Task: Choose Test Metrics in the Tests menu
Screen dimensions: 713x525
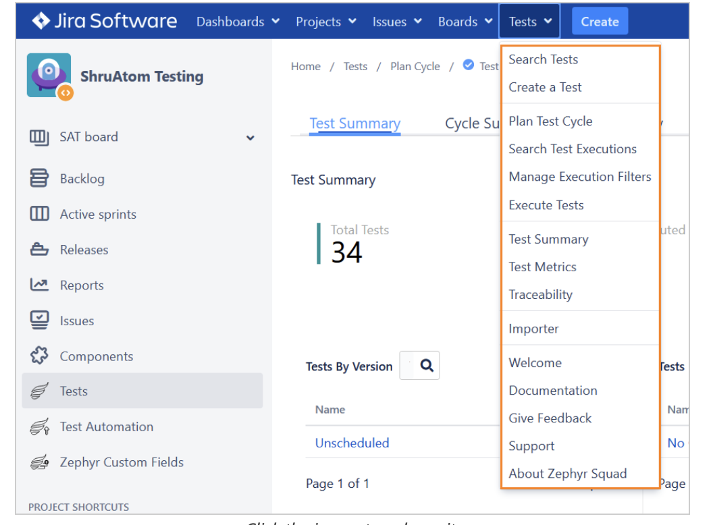Action: tap(542, 267)
